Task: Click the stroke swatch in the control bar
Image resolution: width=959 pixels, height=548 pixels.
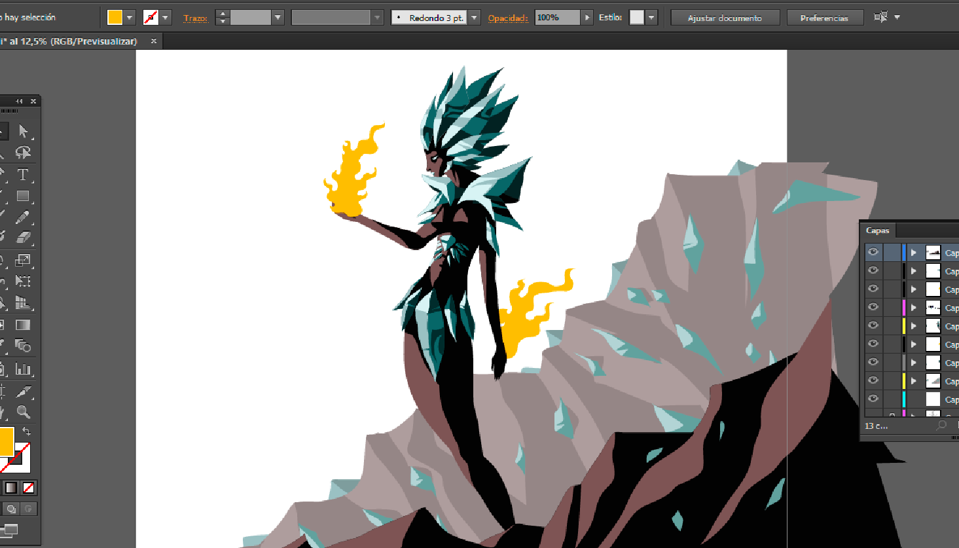Action: pyautogui.click(x=151, y=18)
